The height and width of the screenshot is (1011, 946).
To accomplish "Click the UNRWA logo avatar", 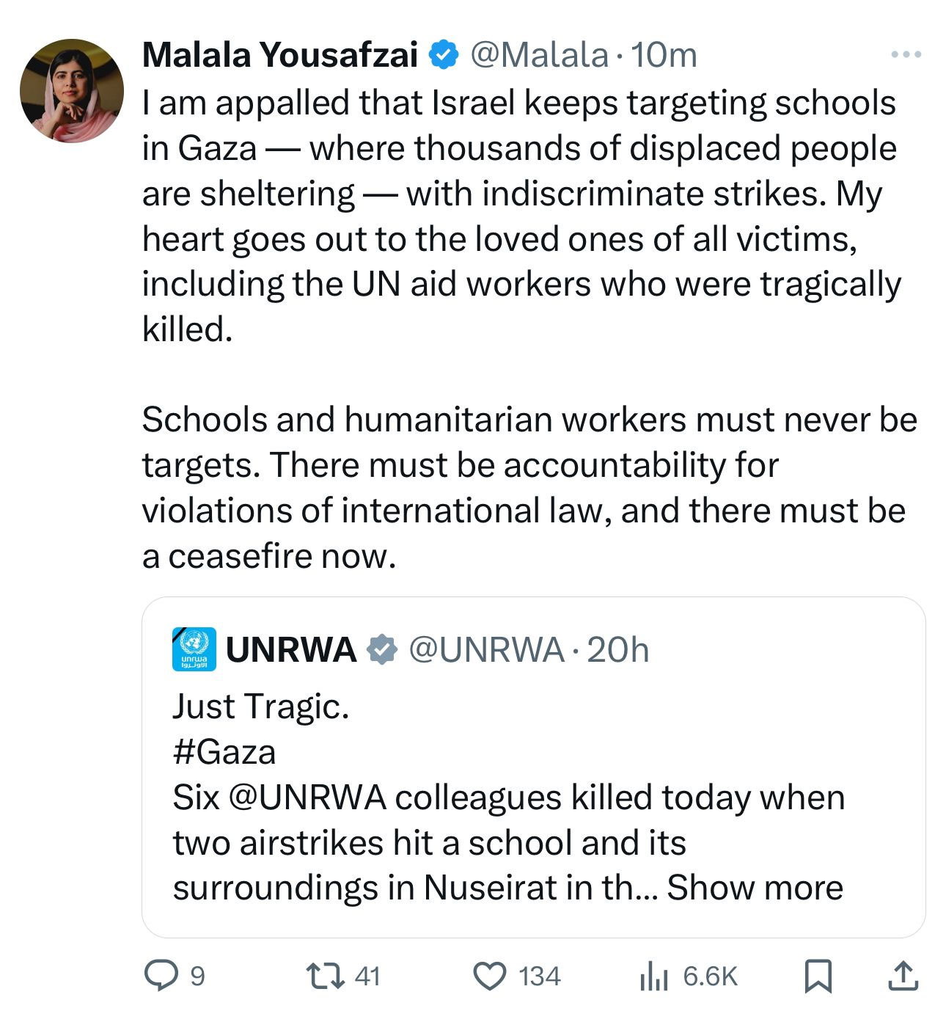I will (x=194, y=649).
